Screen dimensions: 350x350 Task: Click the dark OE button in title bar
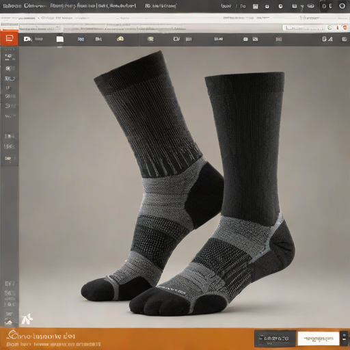pyautogui.click(x=327, y=6)
